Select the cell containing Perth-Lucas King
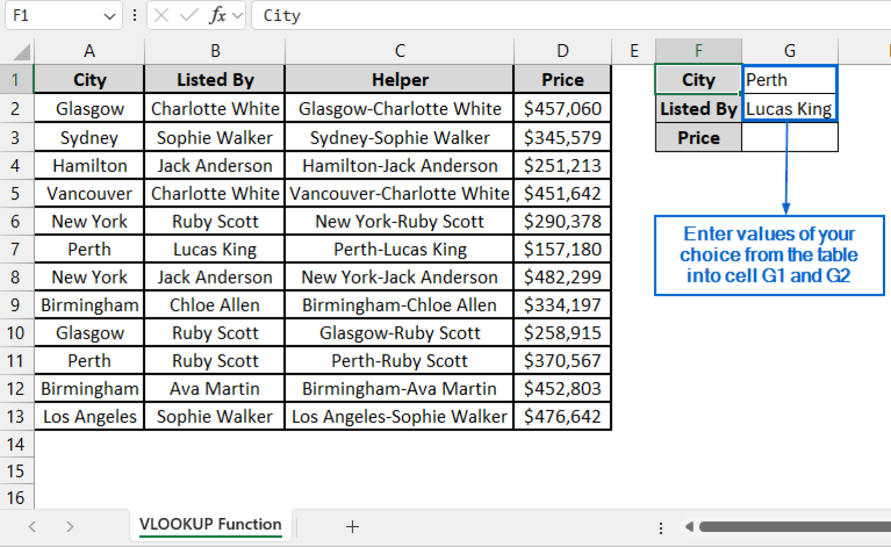Viewport: 891px width, 547px height. pyautogui.click(x=399, y=249)
